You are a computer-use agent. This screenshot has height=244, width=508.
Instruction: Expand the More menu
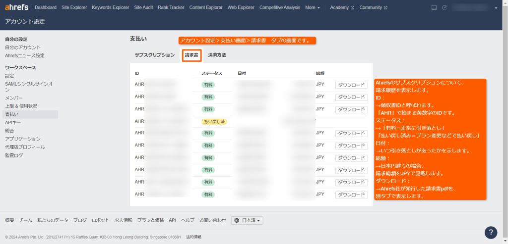pyautogui.click(x=313, y=7)
